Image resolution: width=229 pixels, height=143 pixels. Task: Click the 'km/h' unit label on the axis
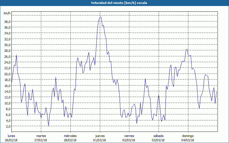pos(7,13)
